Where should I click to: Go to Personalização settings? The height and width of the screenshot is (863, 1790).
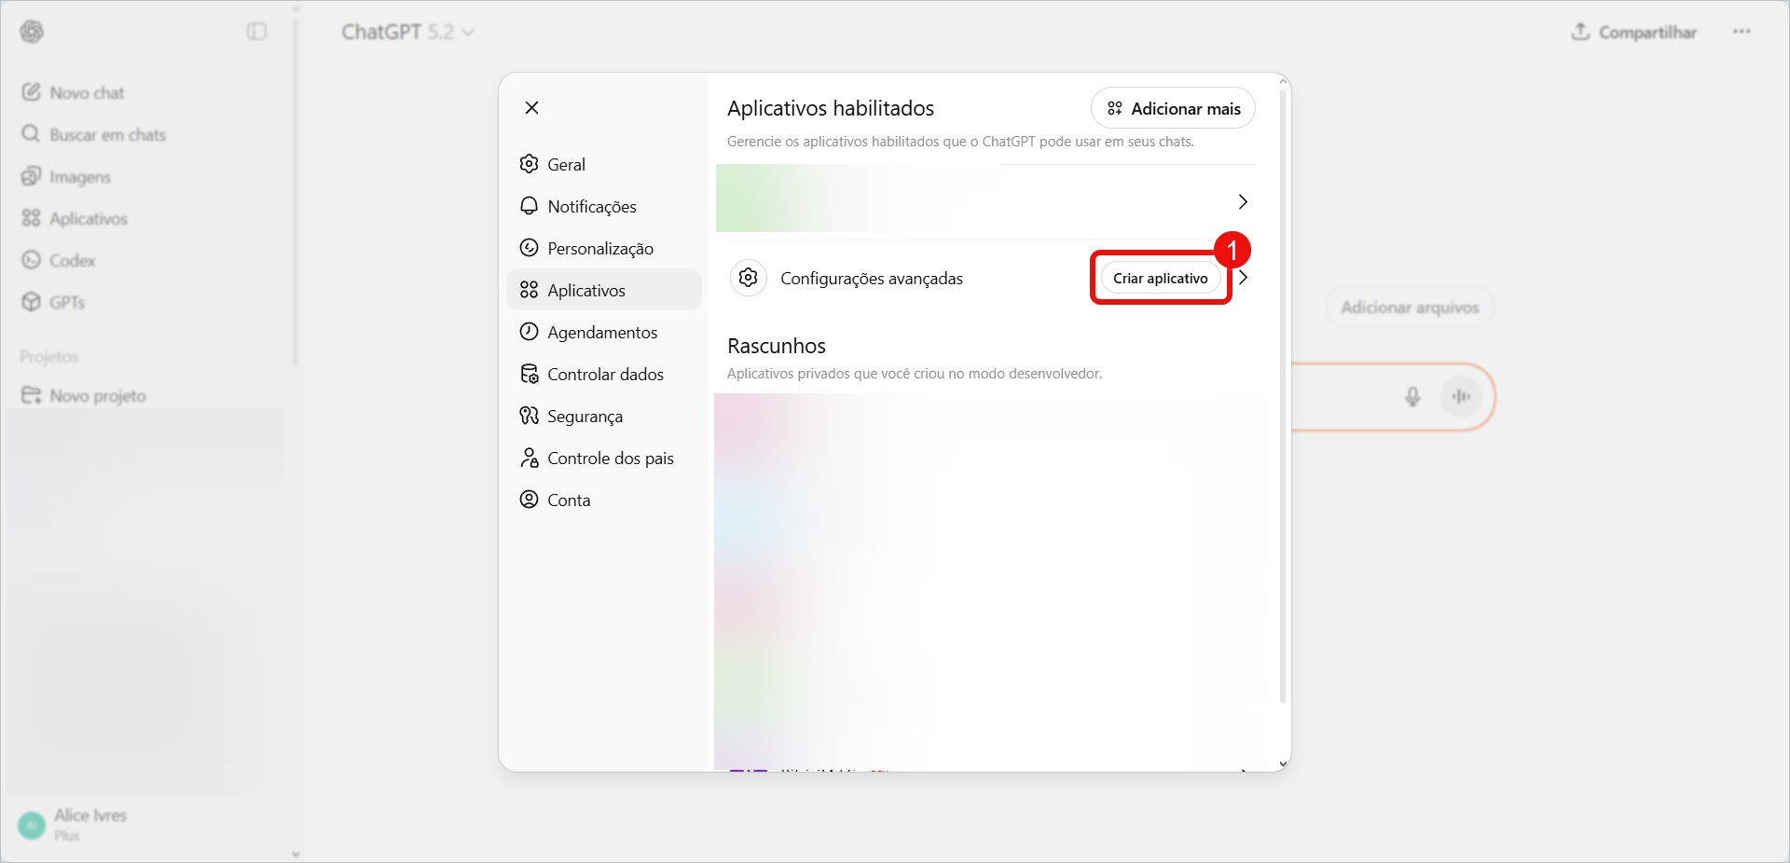(x=599, y=249)
